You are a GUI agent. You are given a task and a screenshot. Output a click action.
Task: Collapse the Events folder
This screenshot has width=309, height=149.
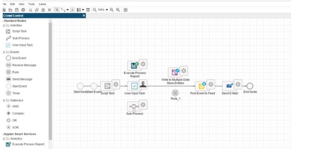tap(4, 52)
